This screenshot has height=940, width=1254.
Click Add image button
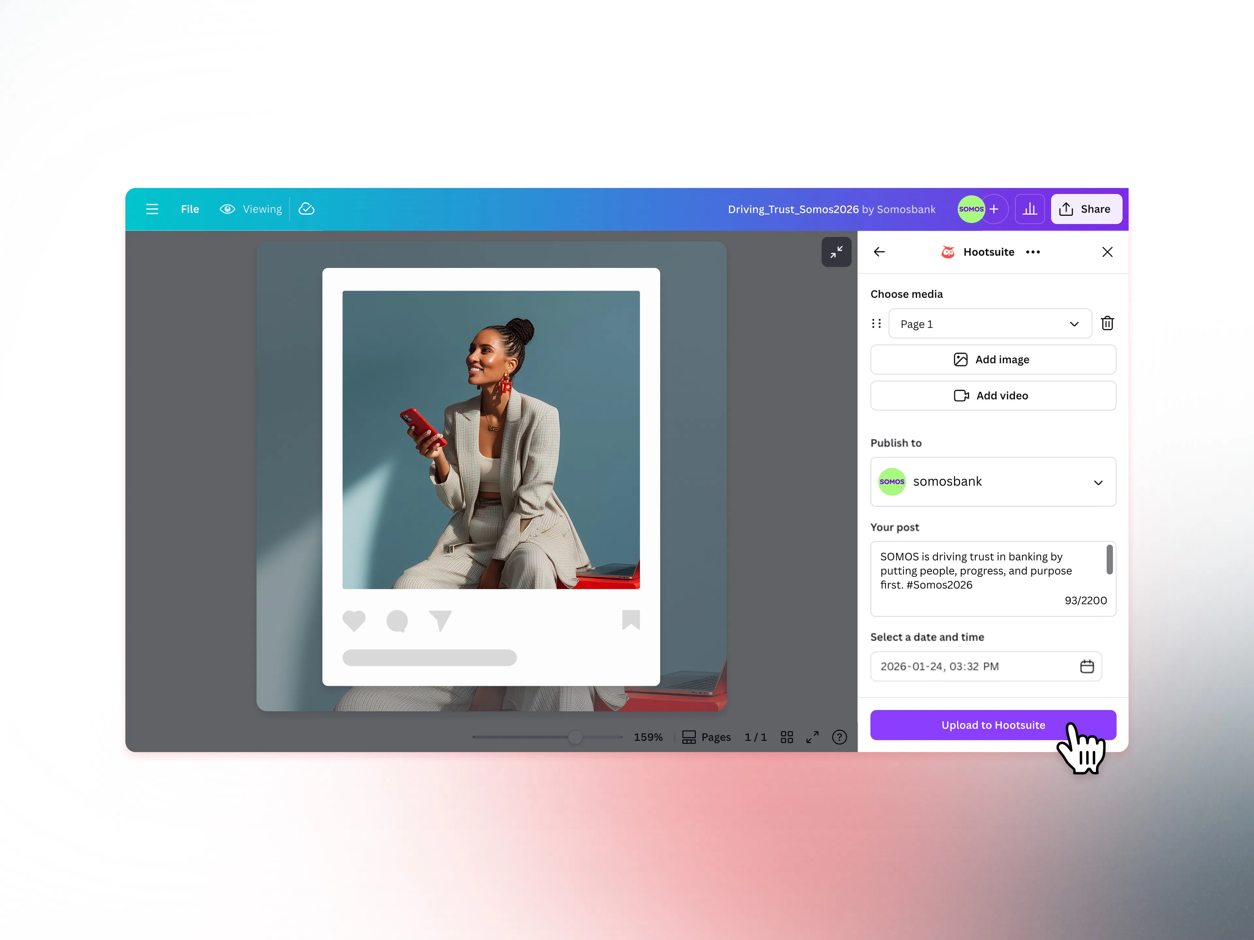coord(993,359)
